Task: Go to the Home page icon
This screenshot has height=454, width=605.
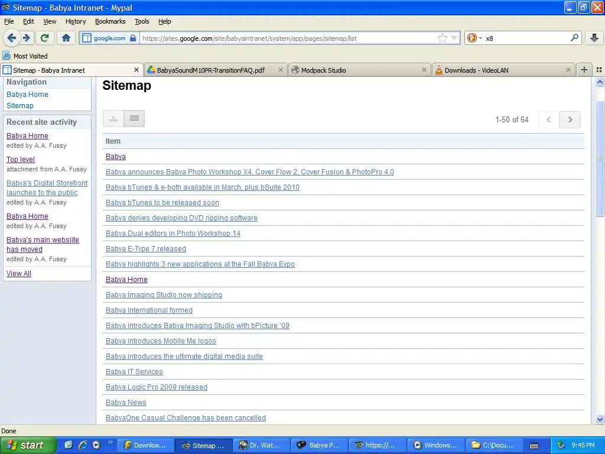Action: point(66,38)
